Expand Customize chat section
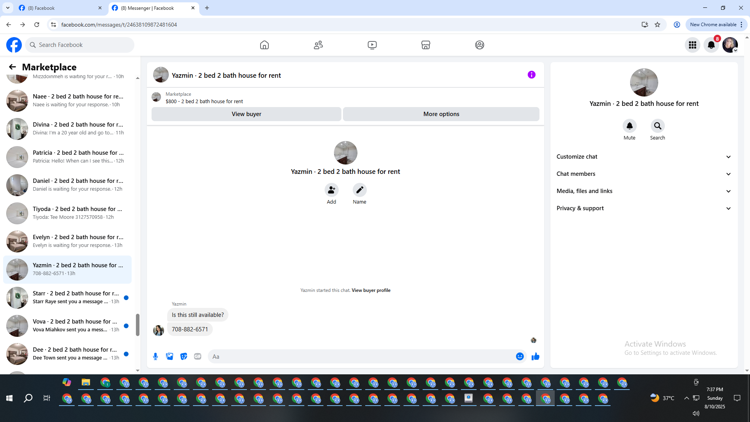 644,157
